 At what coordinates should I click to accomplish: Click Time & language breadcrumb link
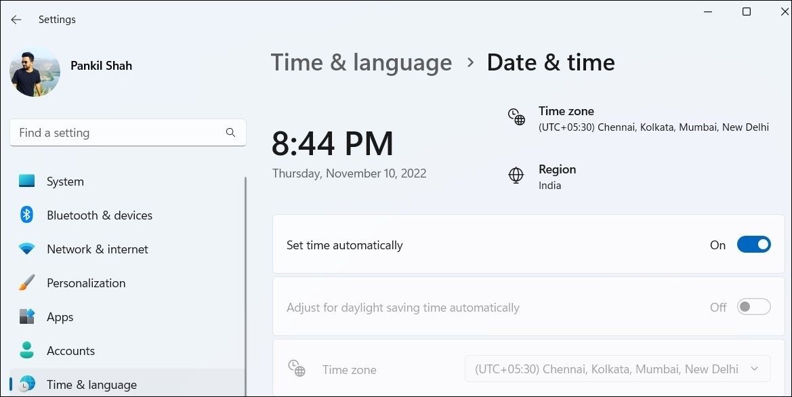point(361,62)
